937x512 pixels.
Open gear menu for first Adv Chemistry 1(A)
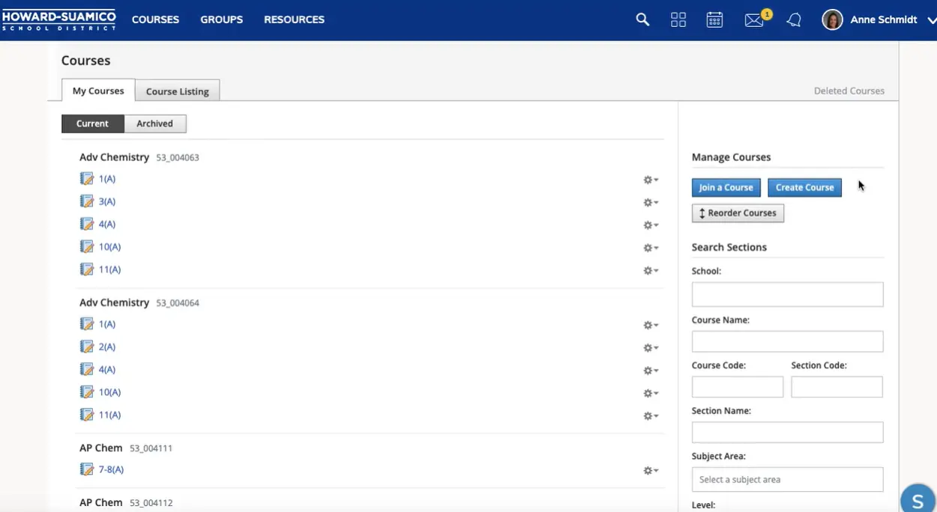(651, 180)
